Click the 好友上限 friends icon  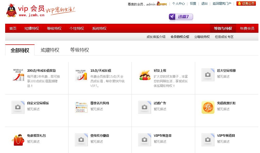pos(145,75)
